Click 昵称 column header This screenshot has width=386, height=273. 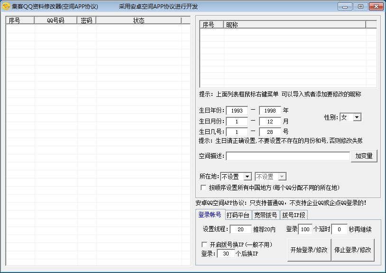tap(294, 25)
